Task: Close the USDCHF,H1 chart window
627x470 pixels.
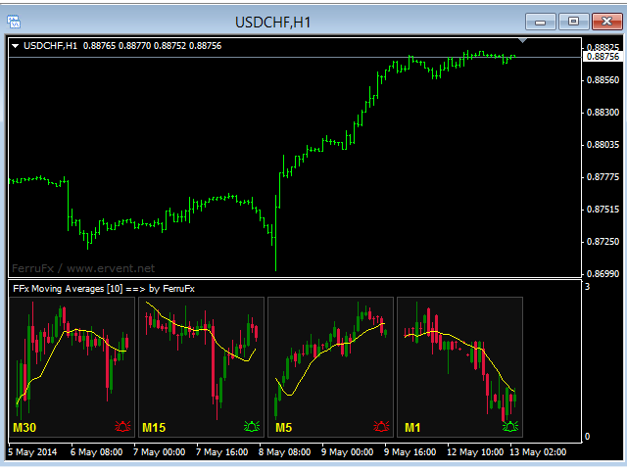Action: tap(606, 21)
